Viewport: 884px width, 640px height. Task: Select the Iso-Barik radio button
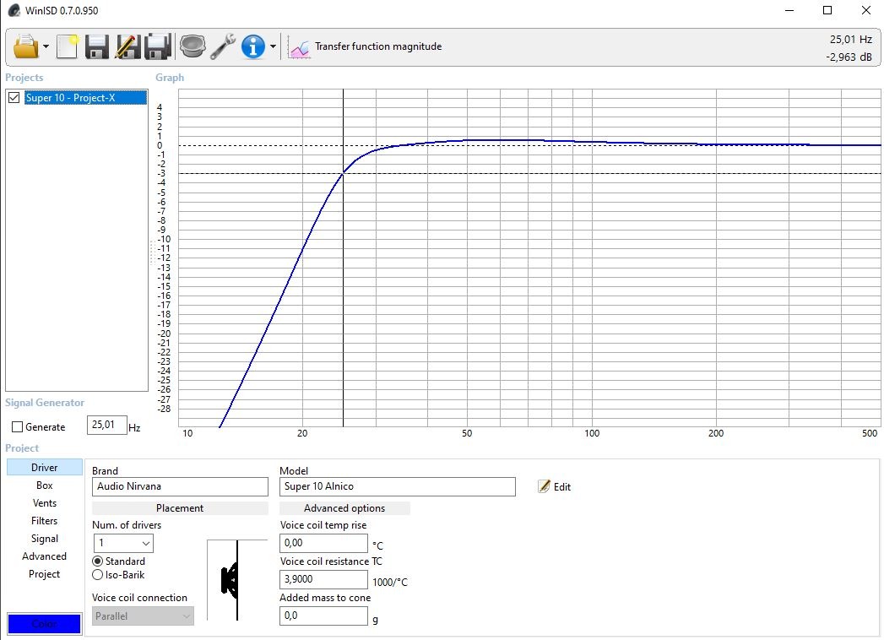point(98,575)
